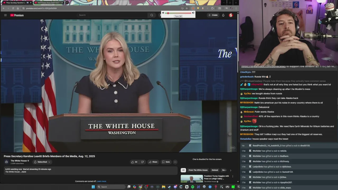The height and width of the screenshot is (190, 338).
Task: Click the address bar URL
Action: tap(41, 8)
